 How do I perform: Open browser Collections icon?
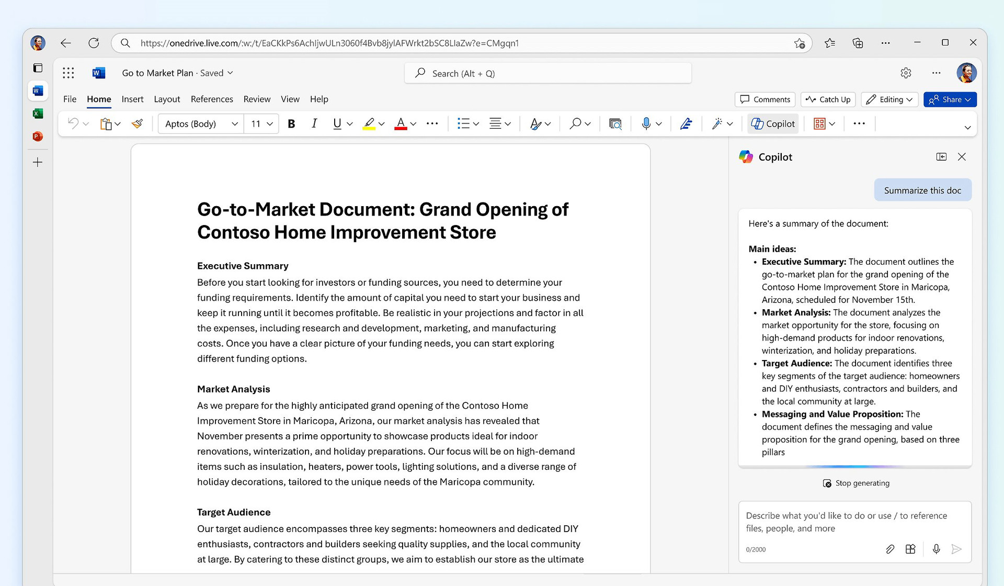tap(858, 43)
